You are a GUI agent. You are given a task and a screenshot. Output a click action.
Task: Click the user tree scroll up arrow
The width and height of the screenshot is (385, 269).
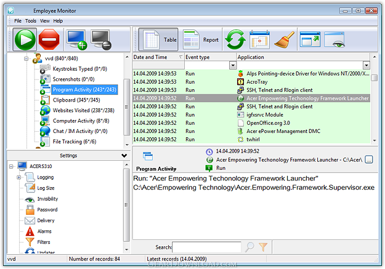pyautogui.click(x=127, y=57)
